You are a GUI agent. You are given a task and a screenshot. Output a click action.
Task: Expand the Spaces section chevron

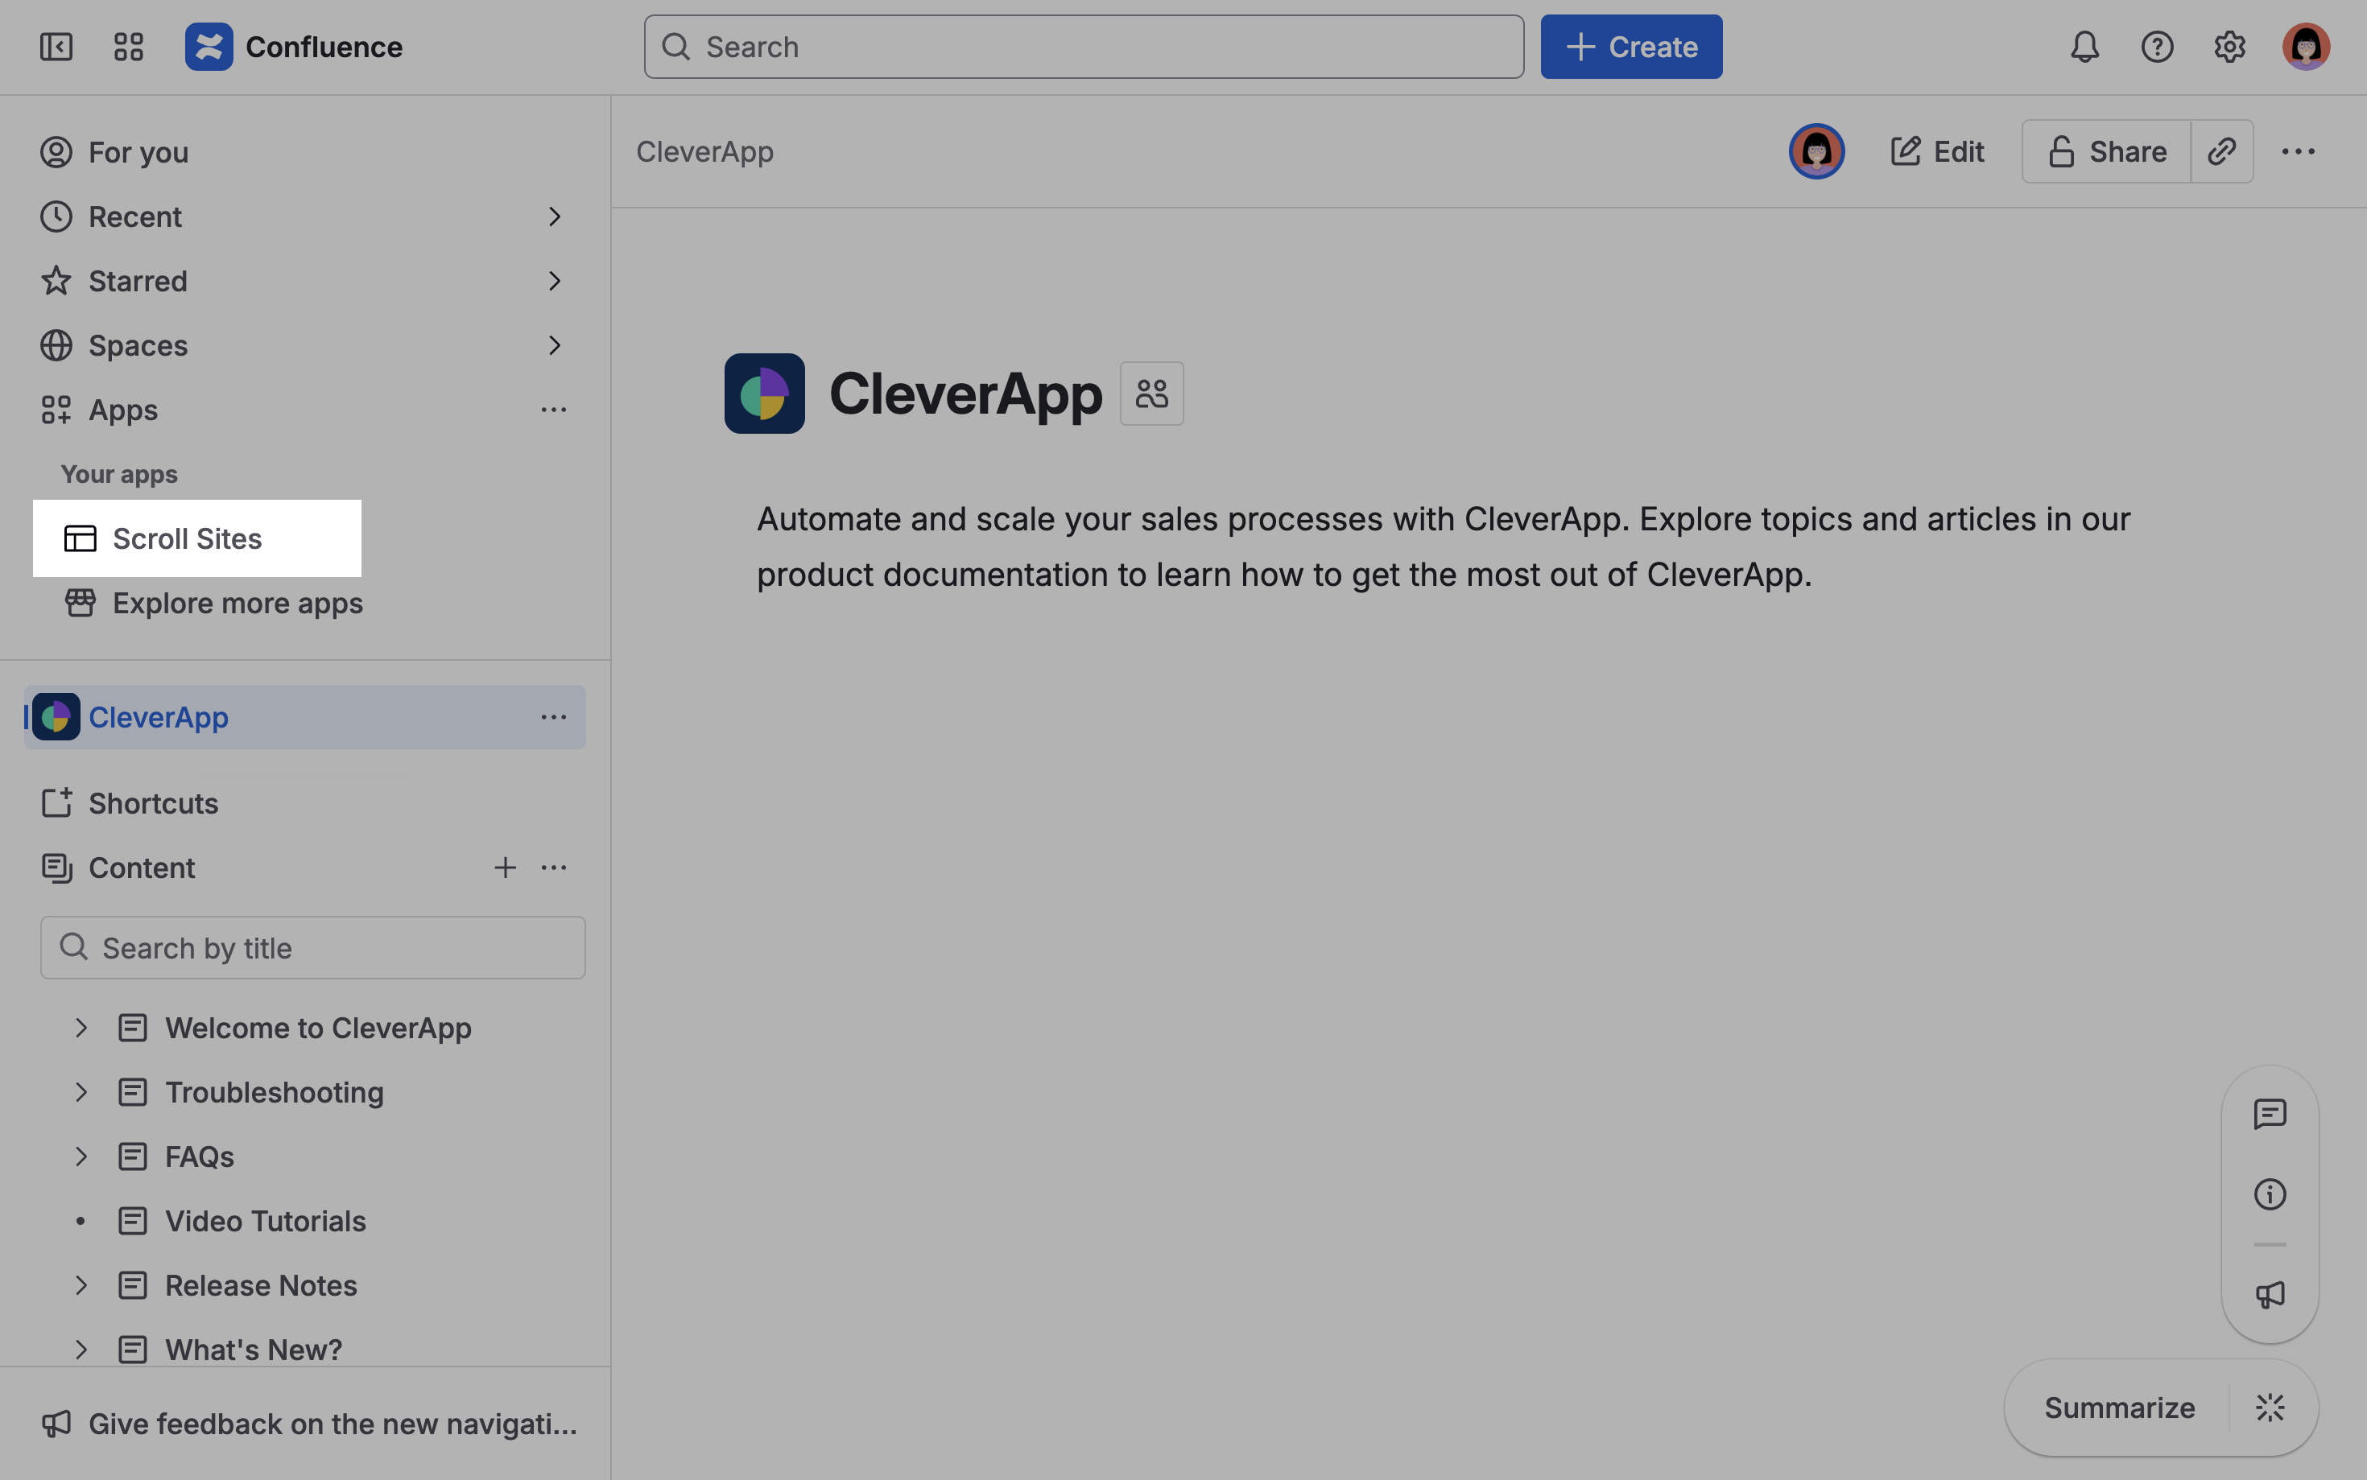pos(554,345)
